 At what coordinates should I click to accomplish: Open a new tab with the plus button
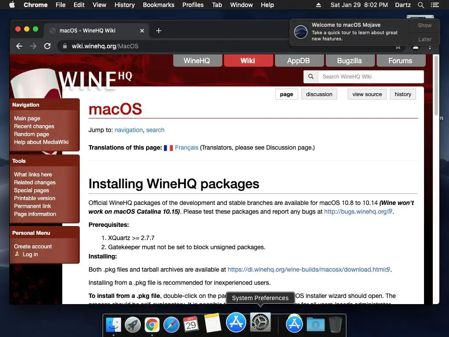(159, 31)
